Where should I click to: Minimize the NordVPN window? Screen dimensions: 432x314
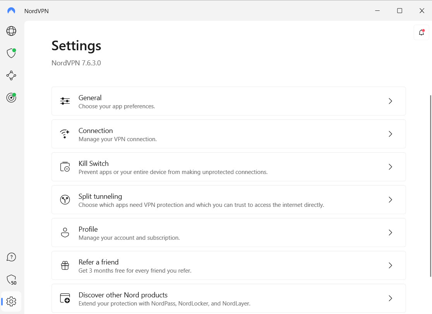377,11
